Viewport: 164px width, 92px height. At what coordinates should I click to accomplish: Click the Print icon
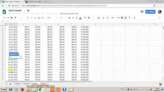pos(12,18)
